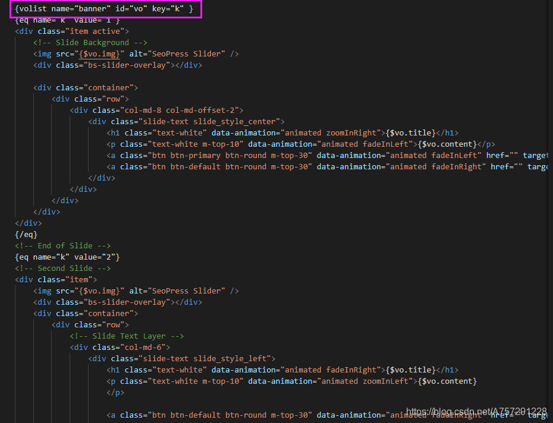This screenshot has height=423, width=553.
Task: Click {$vo.content} in the fadeInLeft p line
Action: pos(447,144)
